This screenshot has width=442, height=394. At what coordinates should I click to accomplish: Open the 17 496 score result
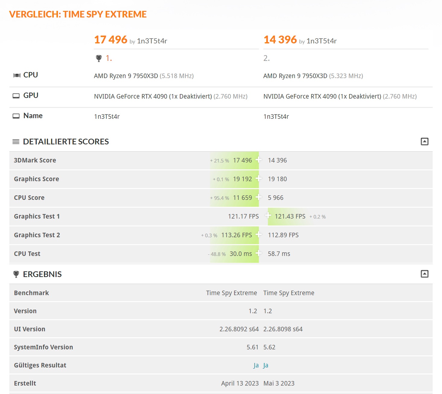tap(111, 39)
